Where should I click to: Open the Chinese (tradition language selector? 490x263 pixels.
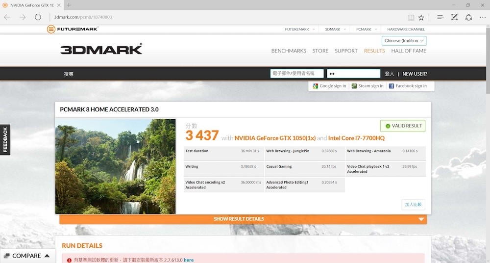[404, 41]
